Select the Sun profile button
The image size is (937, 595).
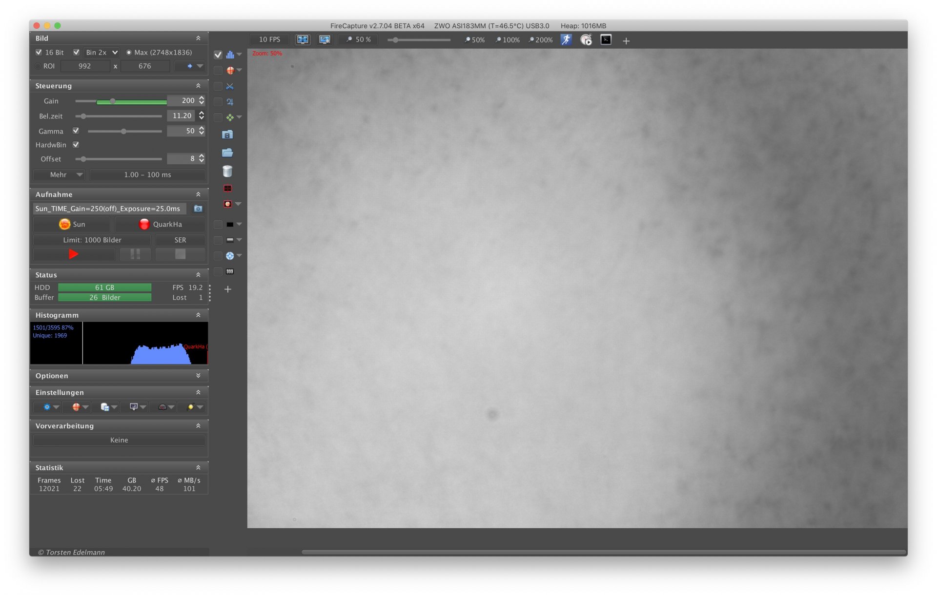72,224
